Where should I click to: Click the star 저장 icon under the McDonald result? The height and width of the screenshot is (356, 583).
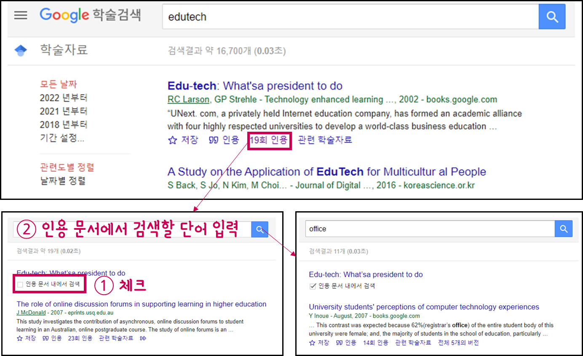coord(19,338)
